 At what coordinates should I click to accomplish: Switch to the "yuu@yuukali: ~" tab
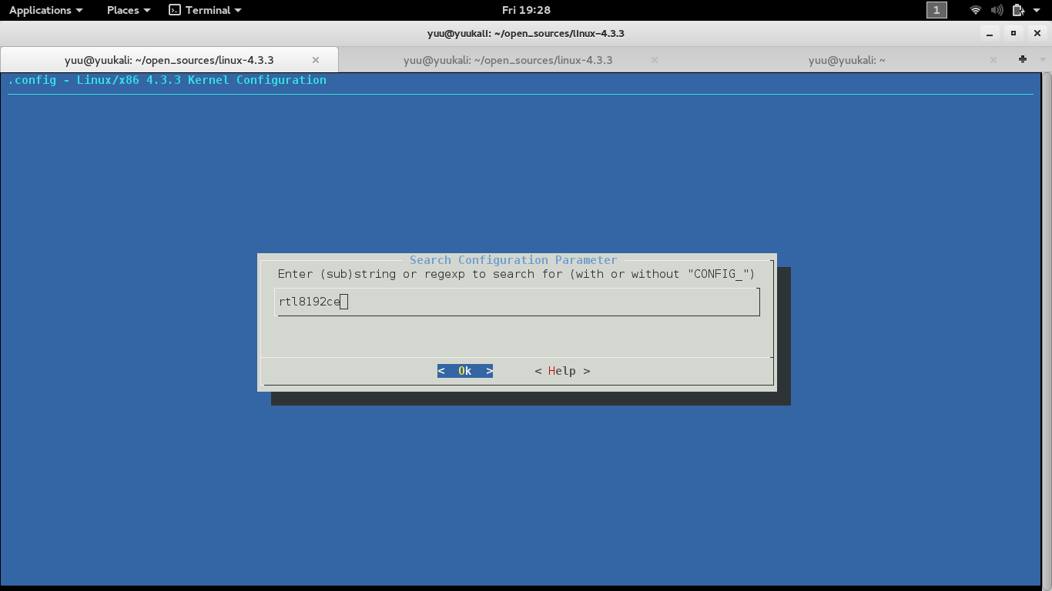tap(846, 60)
